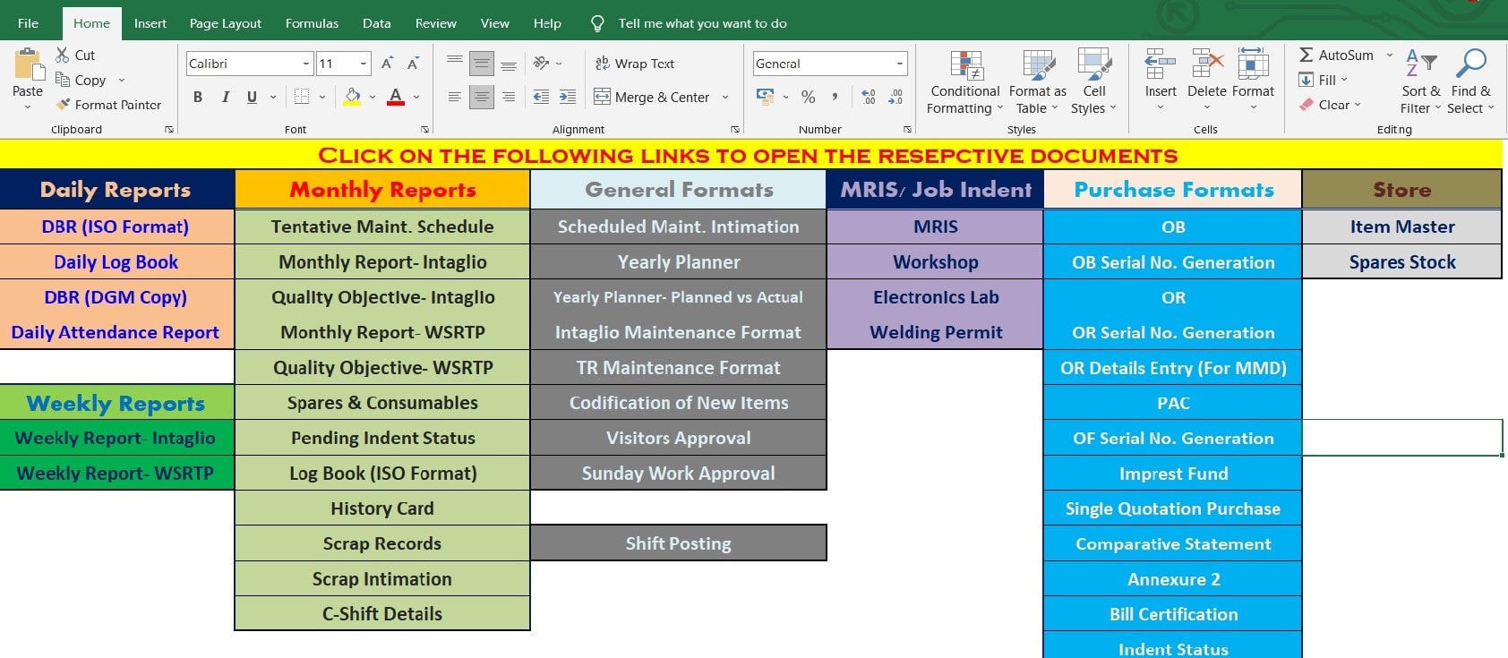
Task: Open the Calibri font name dropdown
Action: tap(306, 64)
